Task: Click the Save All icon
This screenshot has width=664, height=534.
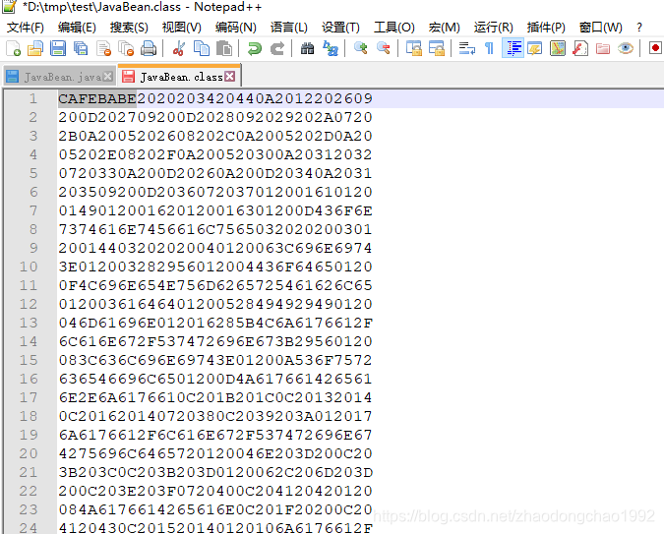Action: click(81, 48)
